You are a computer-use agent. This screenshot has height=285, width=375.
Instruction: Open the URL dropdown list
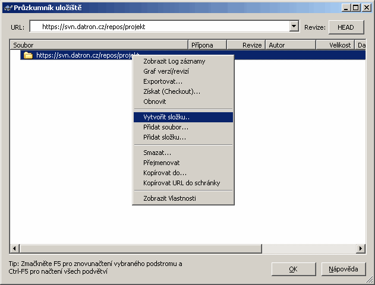pos(294,27)
